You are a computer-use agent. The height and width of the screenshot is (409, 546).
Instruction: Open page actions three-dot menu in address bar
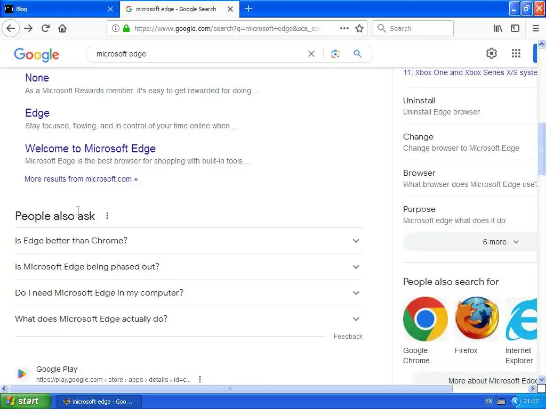pyautogui.click(x=344, y=28)
